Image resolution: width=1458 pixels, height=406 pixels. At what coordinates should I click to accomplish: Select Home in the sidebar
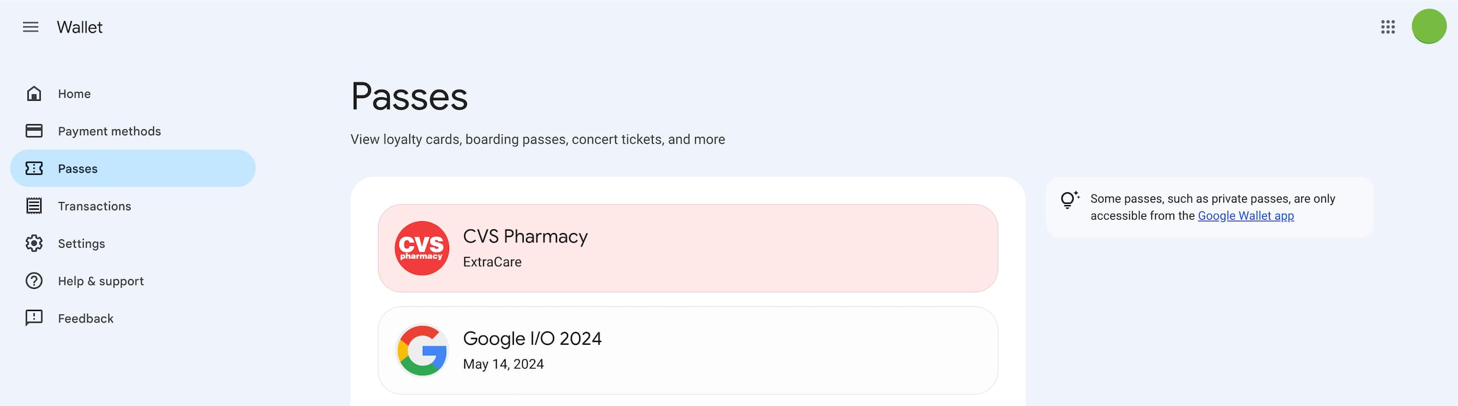[x=74, y=94]
